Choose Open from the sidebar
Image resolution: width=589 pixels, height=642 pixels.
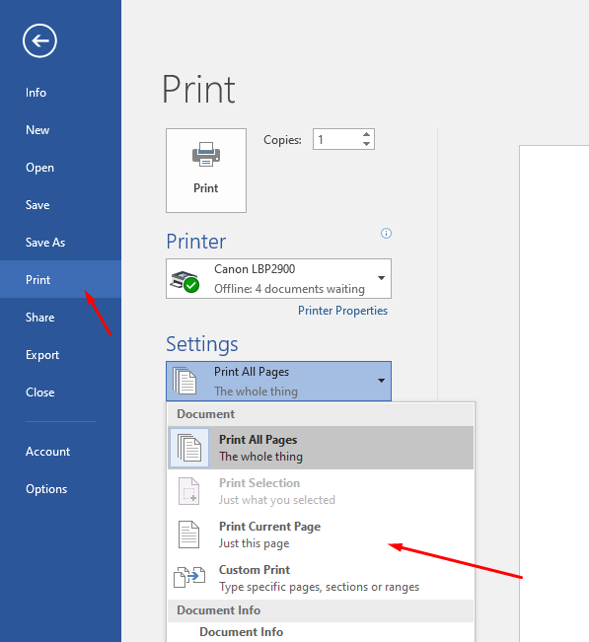[x=39, y=168]
